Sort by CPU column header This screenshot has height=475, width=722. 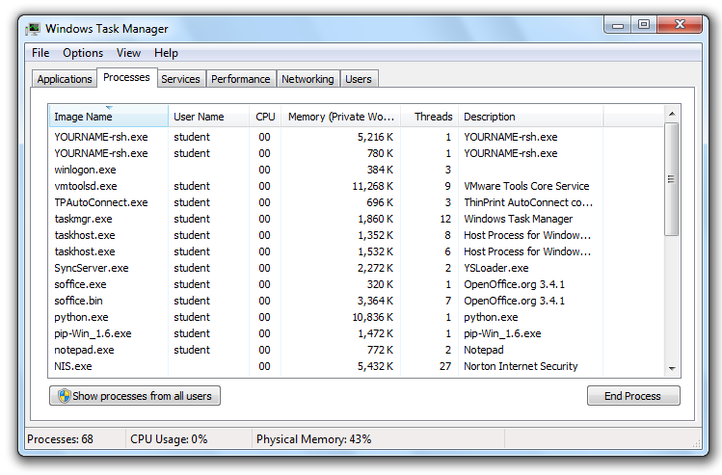[x=265, y=117]
